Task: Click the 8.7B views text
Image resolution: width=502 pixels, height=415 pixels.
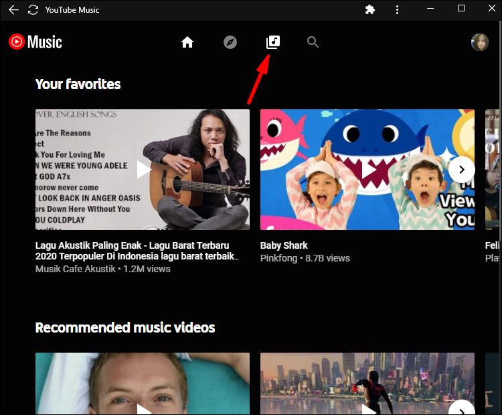Action: click(x=327, y=258)
